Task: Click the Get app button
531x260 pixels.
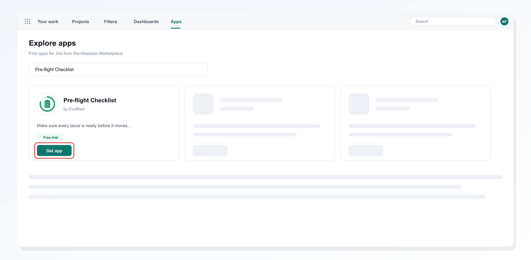Action: (x=54, y=151)
